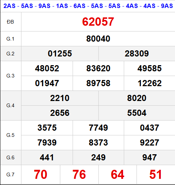This screenshot has height=185, width=175.
Task: Select the G.2 number 28309
Action: (x=137, y=54)
